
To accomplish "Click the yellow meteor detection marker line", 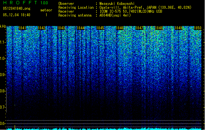I will coord(15,127).
